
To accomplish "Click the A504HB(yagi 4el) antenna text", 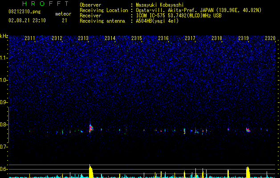I will [157, 21].
